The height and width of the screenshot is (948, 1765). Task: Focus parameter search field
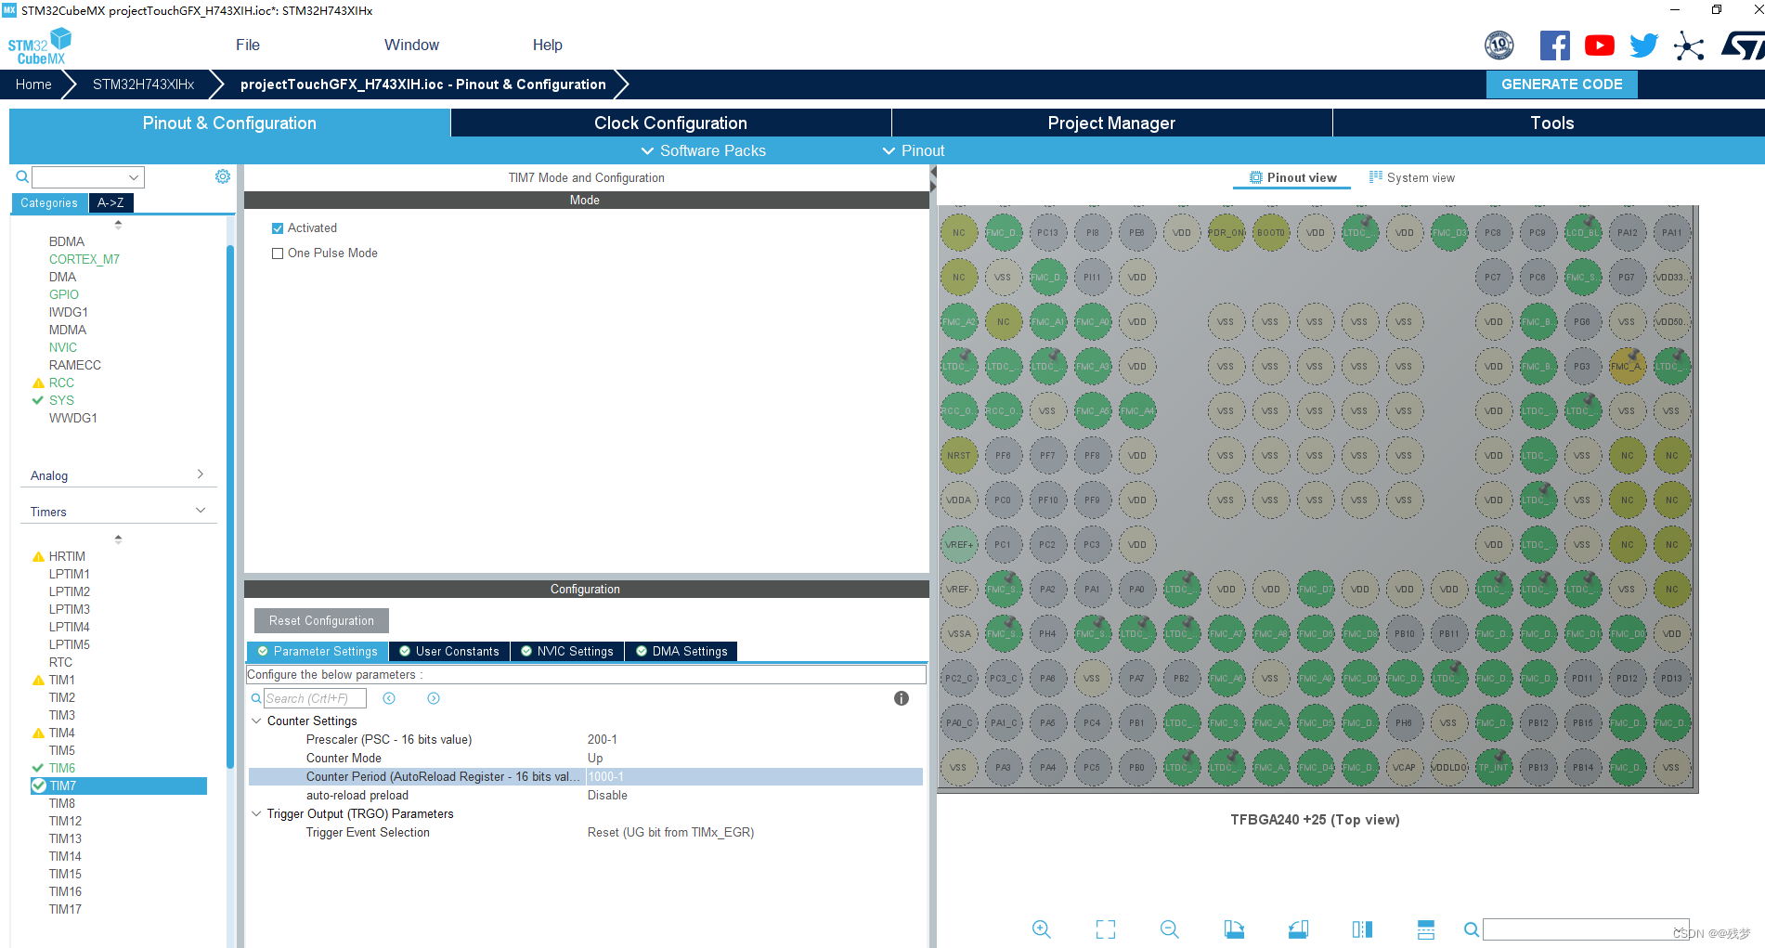[316, 698]
